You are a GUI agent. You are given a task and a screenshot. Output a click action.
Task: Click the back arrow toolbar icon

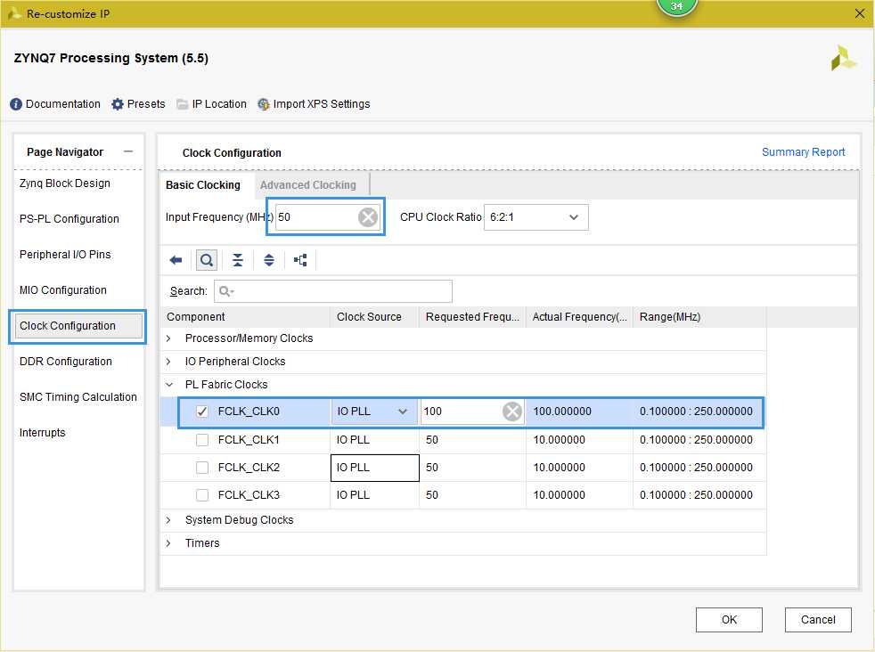tap(176, 260)
